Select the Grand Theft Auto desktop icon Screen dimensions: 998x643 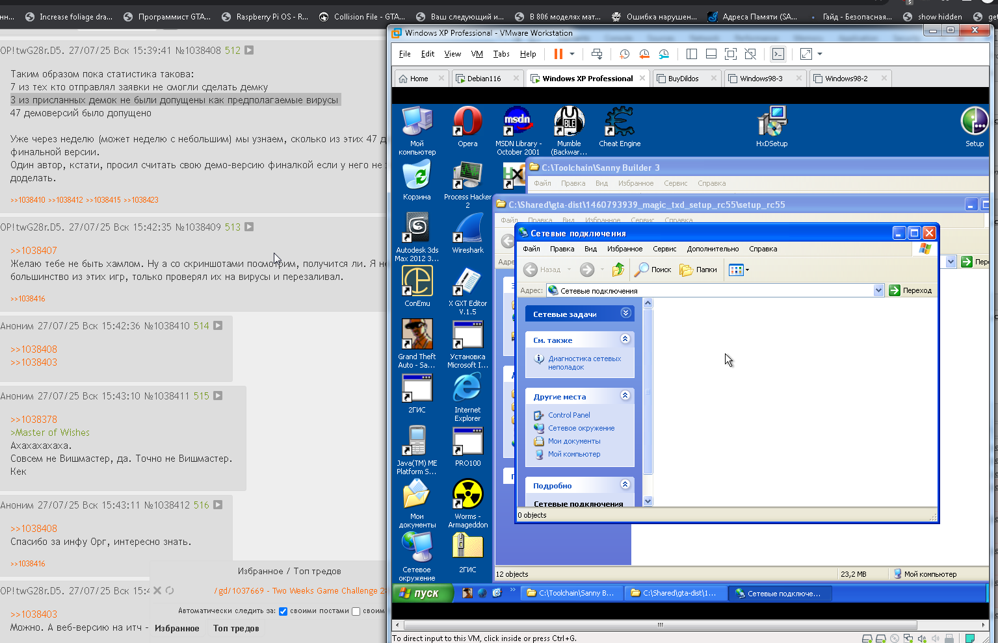coord(417,344)
